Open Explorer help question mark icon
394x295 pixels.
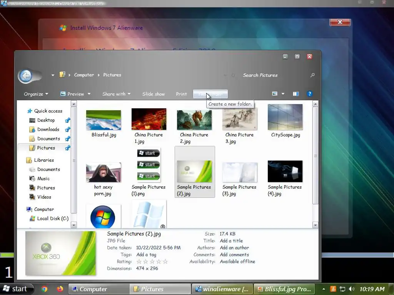click(310, 94)
